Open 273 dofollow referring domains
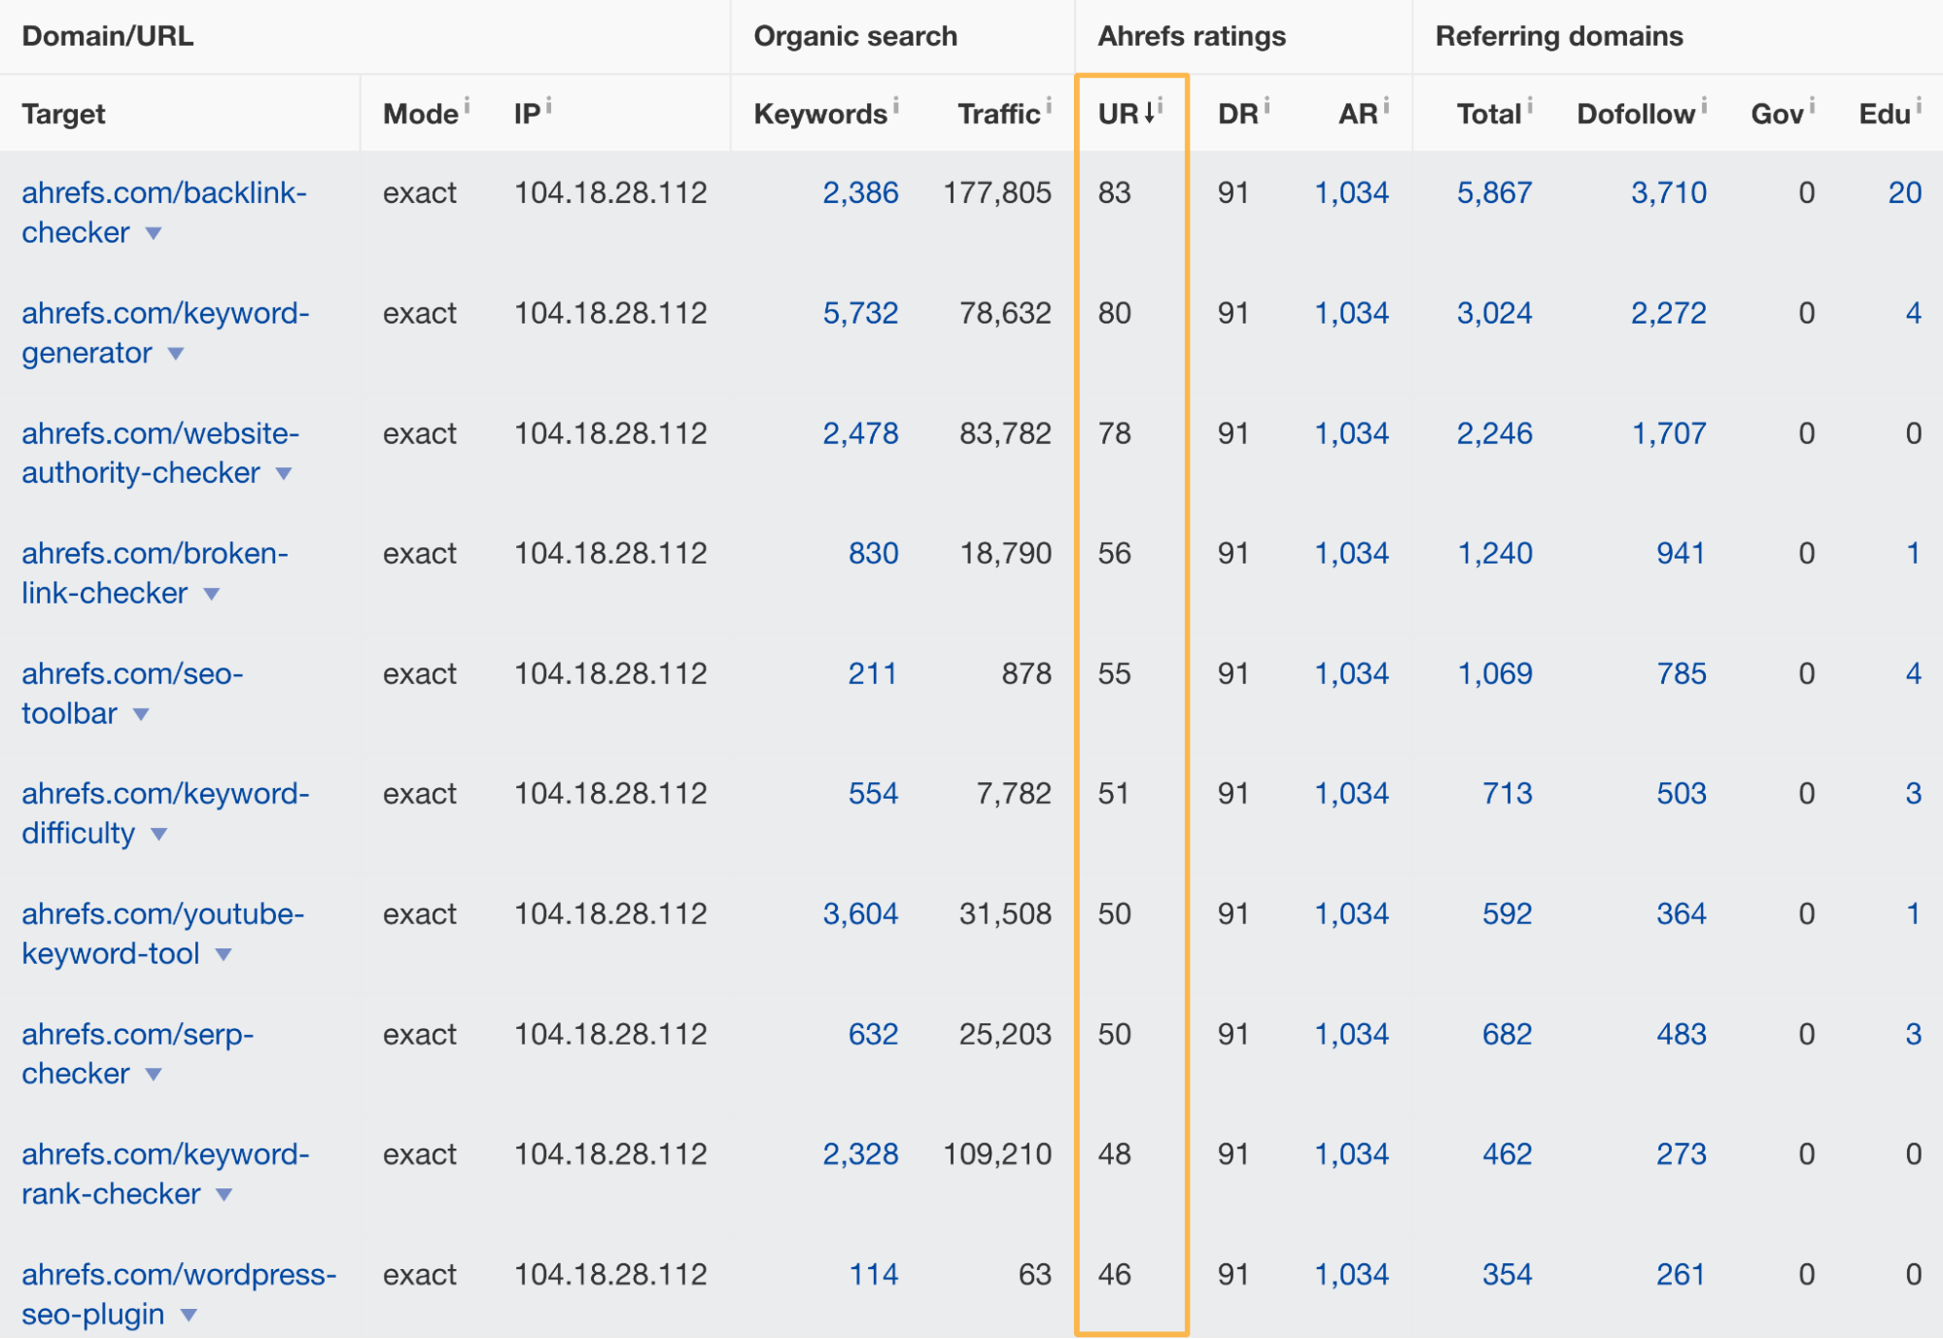Screen dimensions: 1943x1339 coord(1682,1154)
